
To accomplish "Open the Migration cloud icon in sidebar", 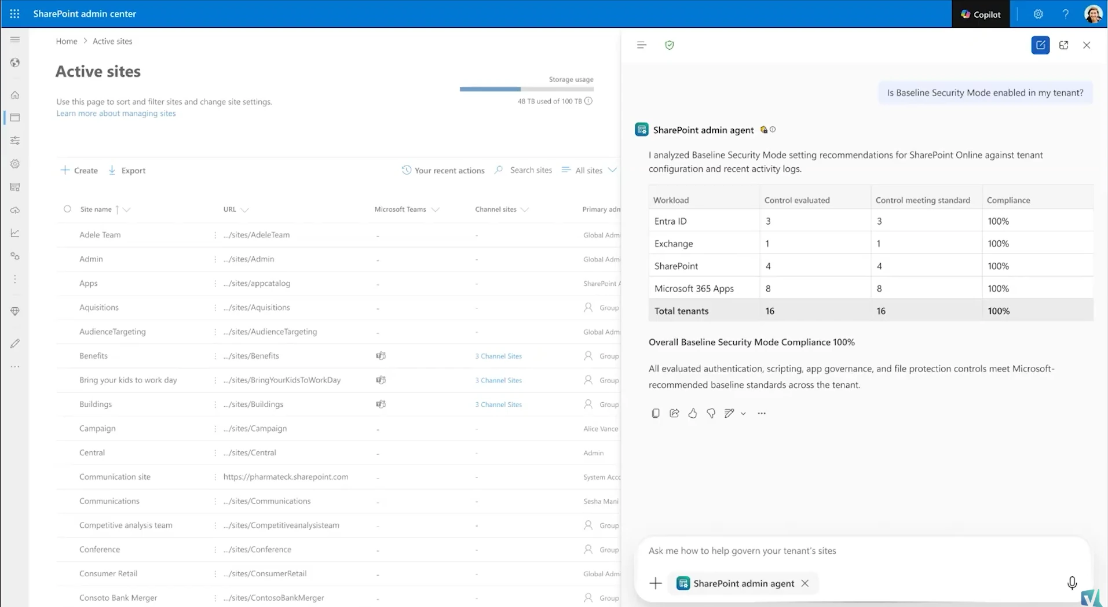I will point(15,210).
